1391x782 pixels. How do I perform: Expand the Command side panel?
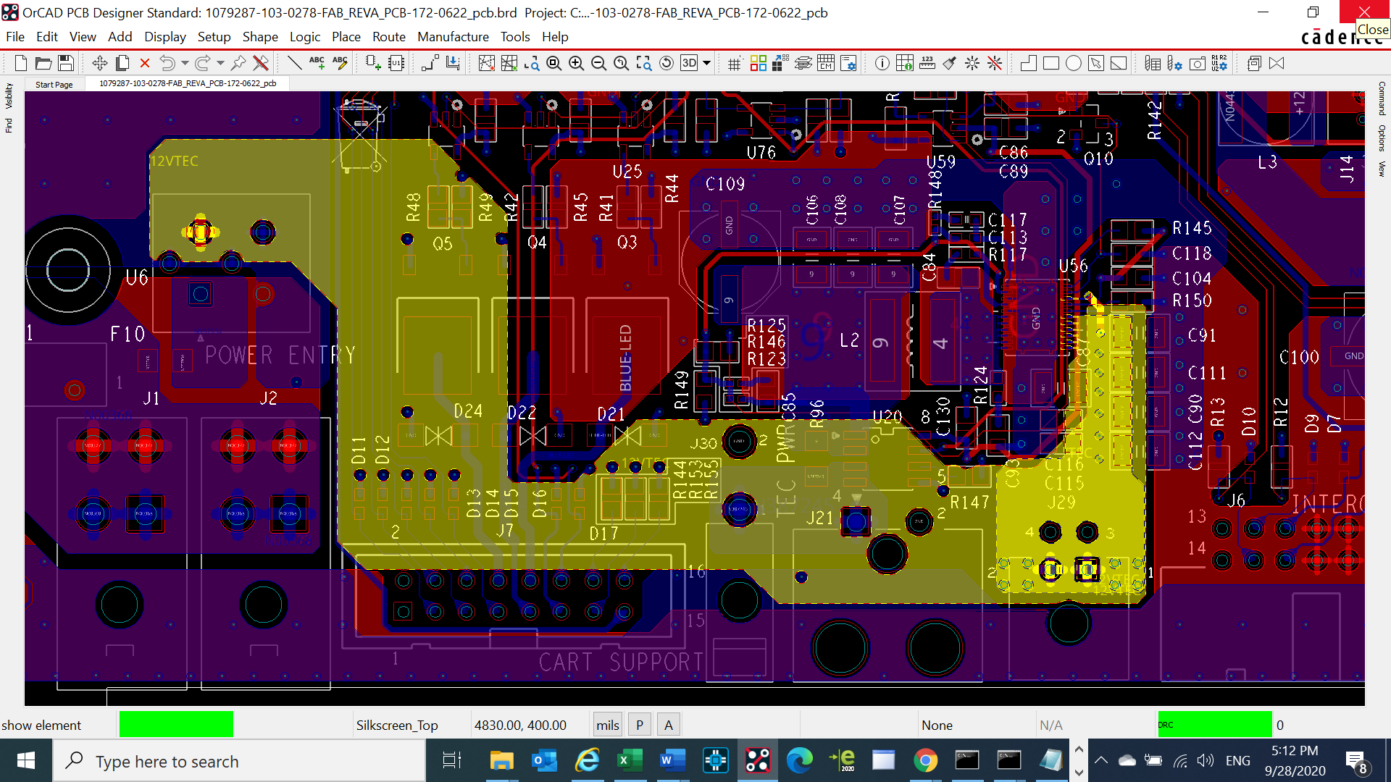[x=1382, y=98]
